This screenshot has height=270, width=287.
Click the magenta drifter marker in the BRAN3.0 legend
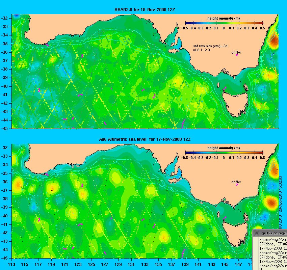click(237, 55)
